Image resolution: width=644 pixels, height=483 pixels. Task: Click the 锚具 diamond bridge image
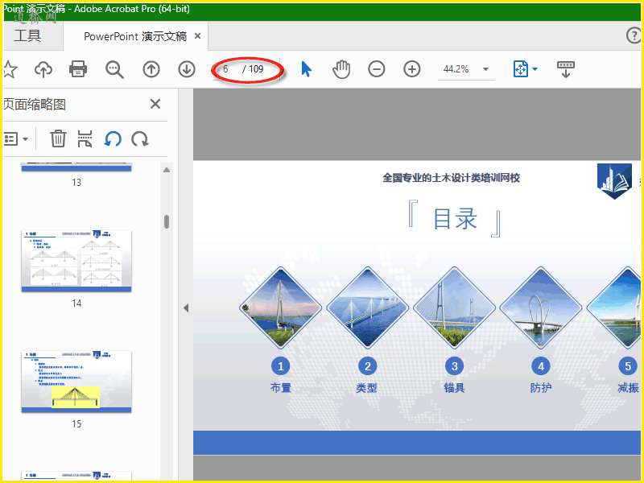tap(454, 308)
